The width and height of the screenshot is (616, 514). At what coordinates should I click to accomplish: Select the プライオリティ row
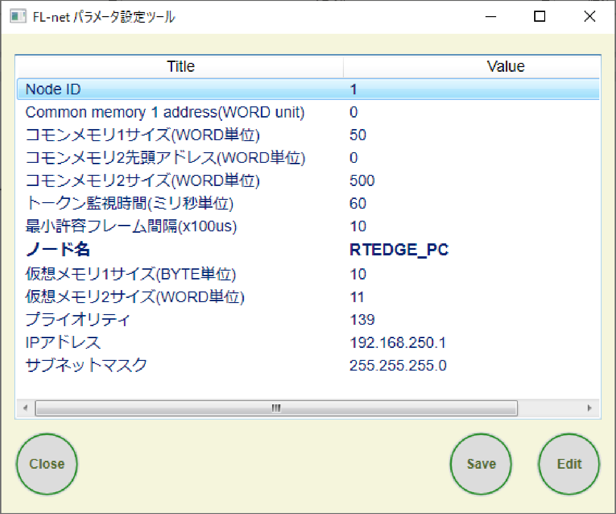(x=308, y=320)
